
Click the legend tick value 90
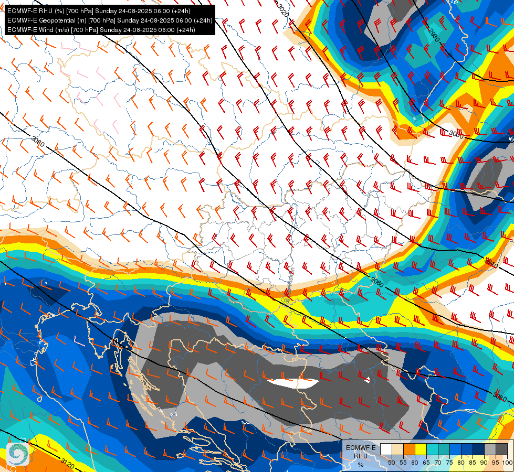pos(484,463)
